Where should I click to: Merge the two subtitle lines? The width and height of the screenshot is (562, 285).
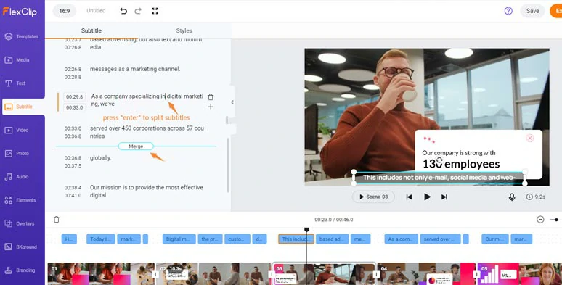pyautogui.click(x=136, y=146)
